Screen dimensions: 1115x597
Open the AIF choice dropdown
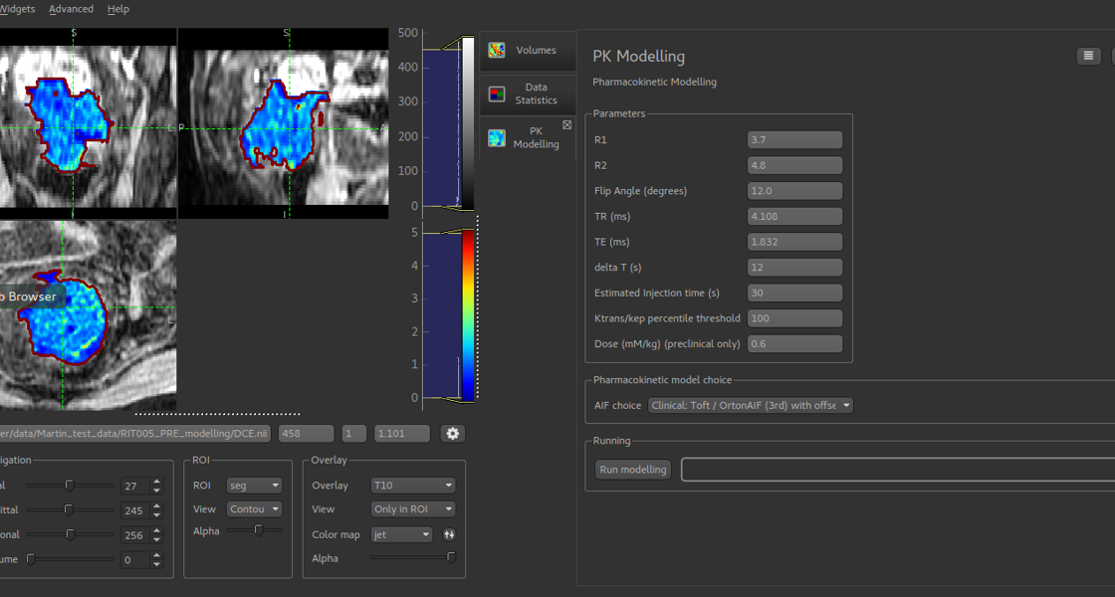coord(750,406)
